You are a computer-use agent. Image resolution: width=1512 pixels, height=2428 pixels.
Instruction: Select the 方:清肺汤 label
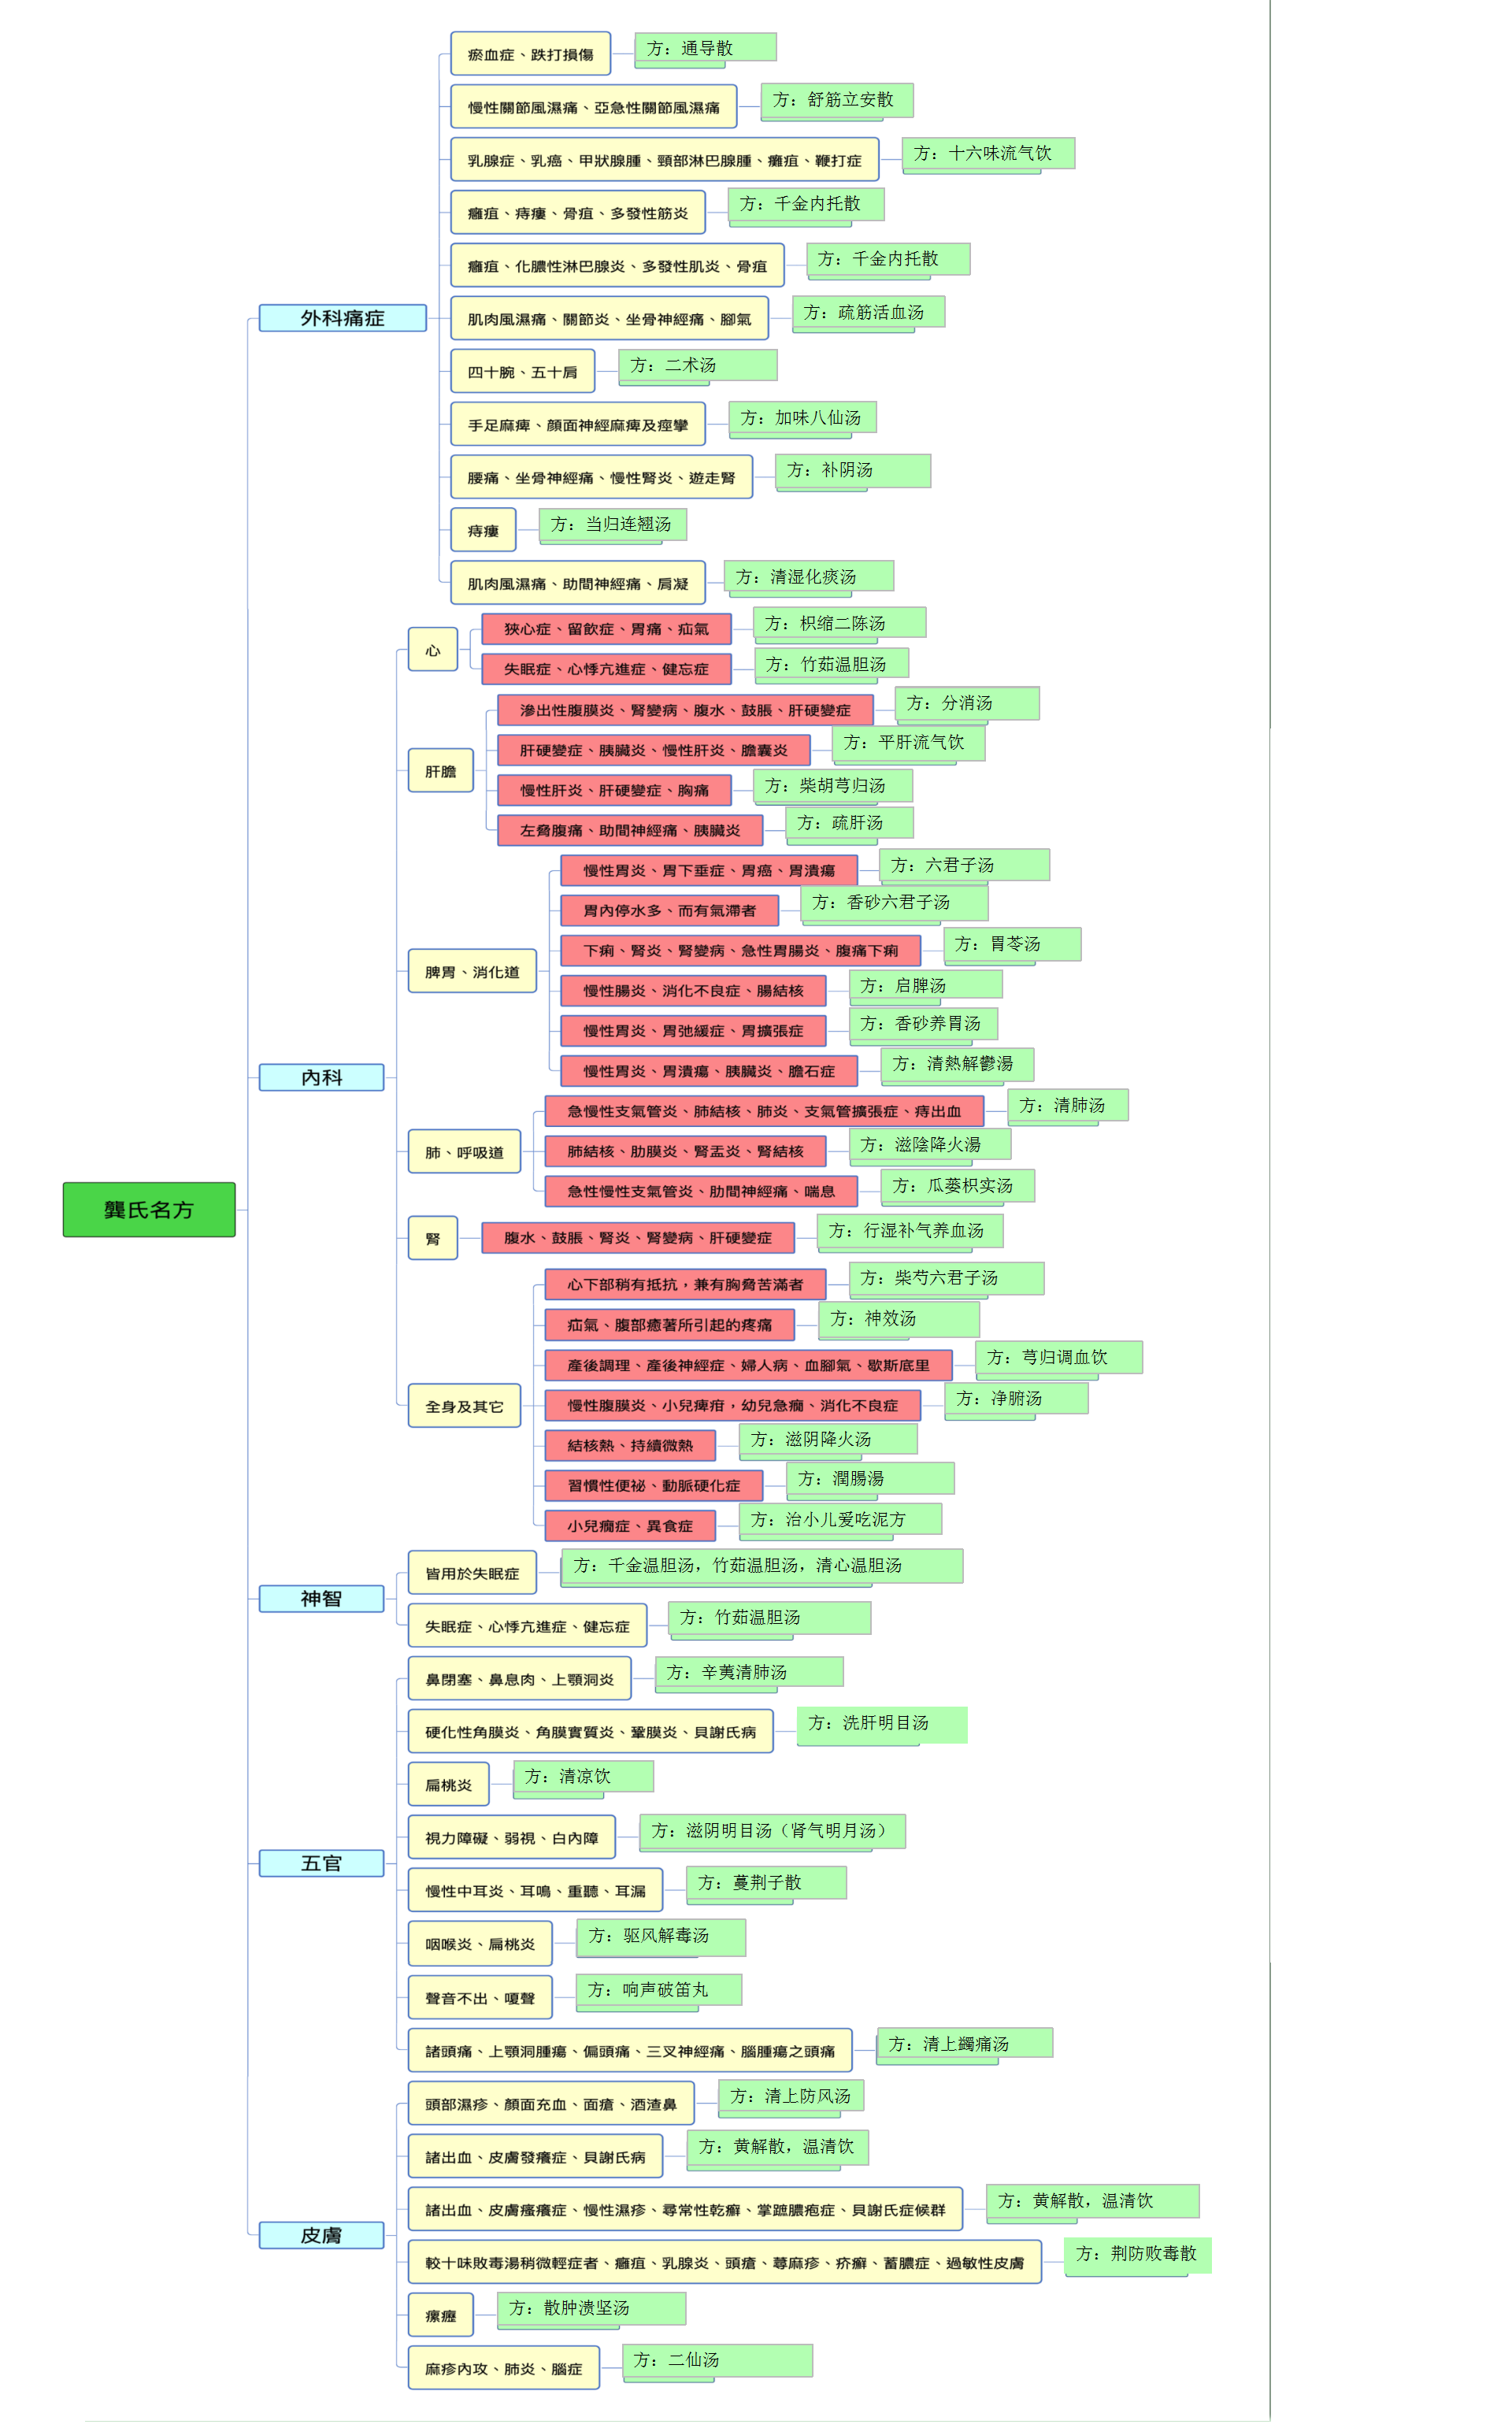(1068, 1105)
